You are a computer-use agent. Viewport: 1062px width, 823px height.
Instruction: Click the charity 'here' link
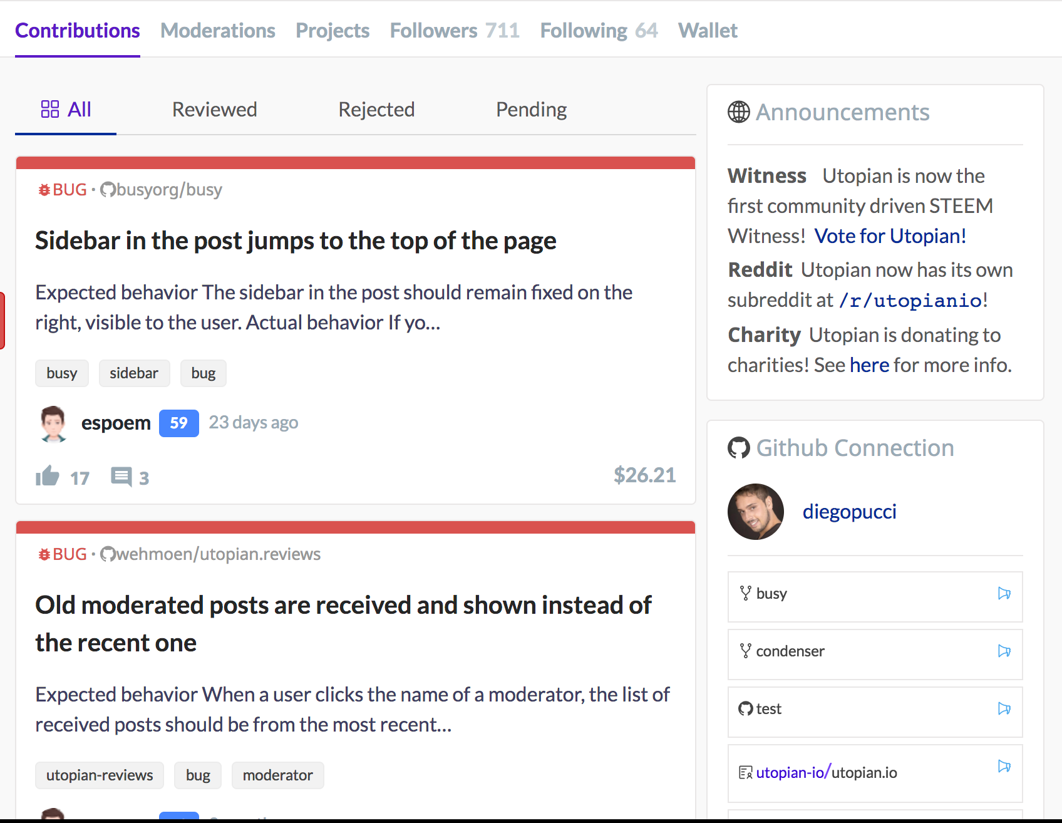(x=870, y=365)
